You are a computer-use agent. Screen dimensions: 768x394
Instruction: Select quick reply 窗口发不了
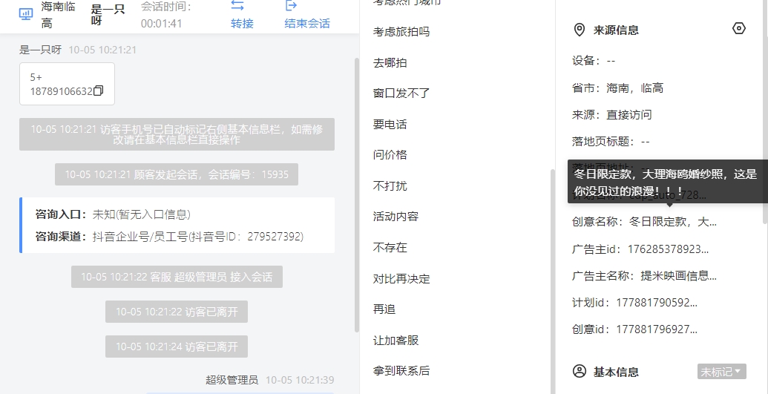pyautogui.click(x=401, y=93)
